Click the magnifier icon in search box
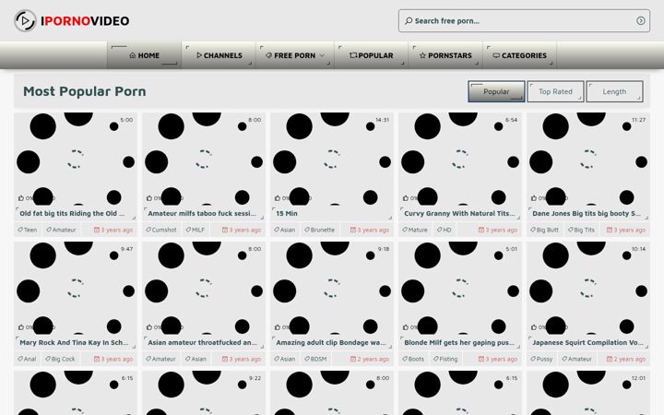 coord(409,20)
